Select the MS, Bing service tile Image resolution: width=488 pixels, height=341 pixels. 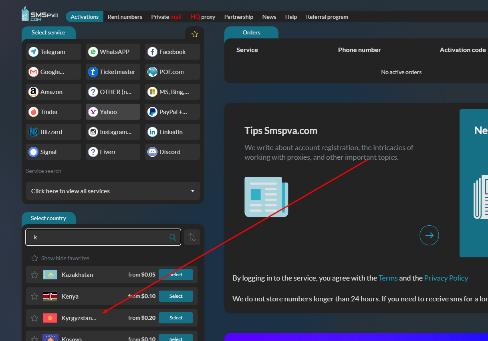tap(172, 92)
